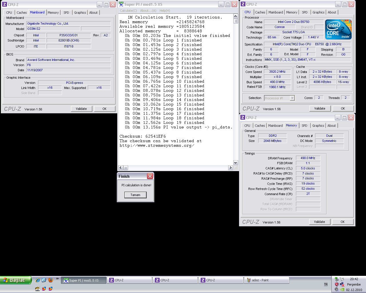Click Validate in CPU tab window
The image size is (366, 293).
point(320,108)
